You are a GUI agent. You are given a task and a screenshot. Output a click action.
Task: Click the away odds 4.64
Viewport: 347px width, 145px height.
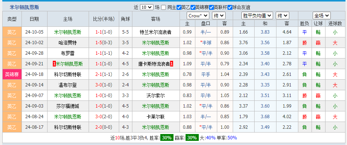click(x=287, y=32)
